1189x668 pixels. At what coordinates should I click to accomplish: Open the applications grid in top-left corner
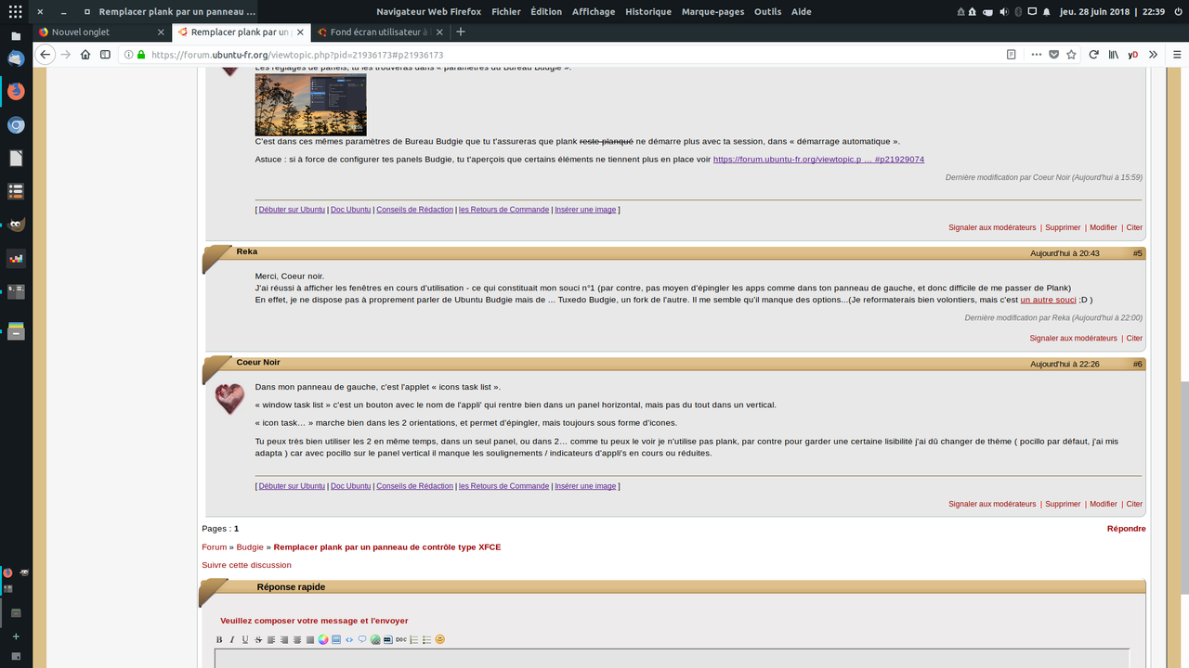coord(15,12)
